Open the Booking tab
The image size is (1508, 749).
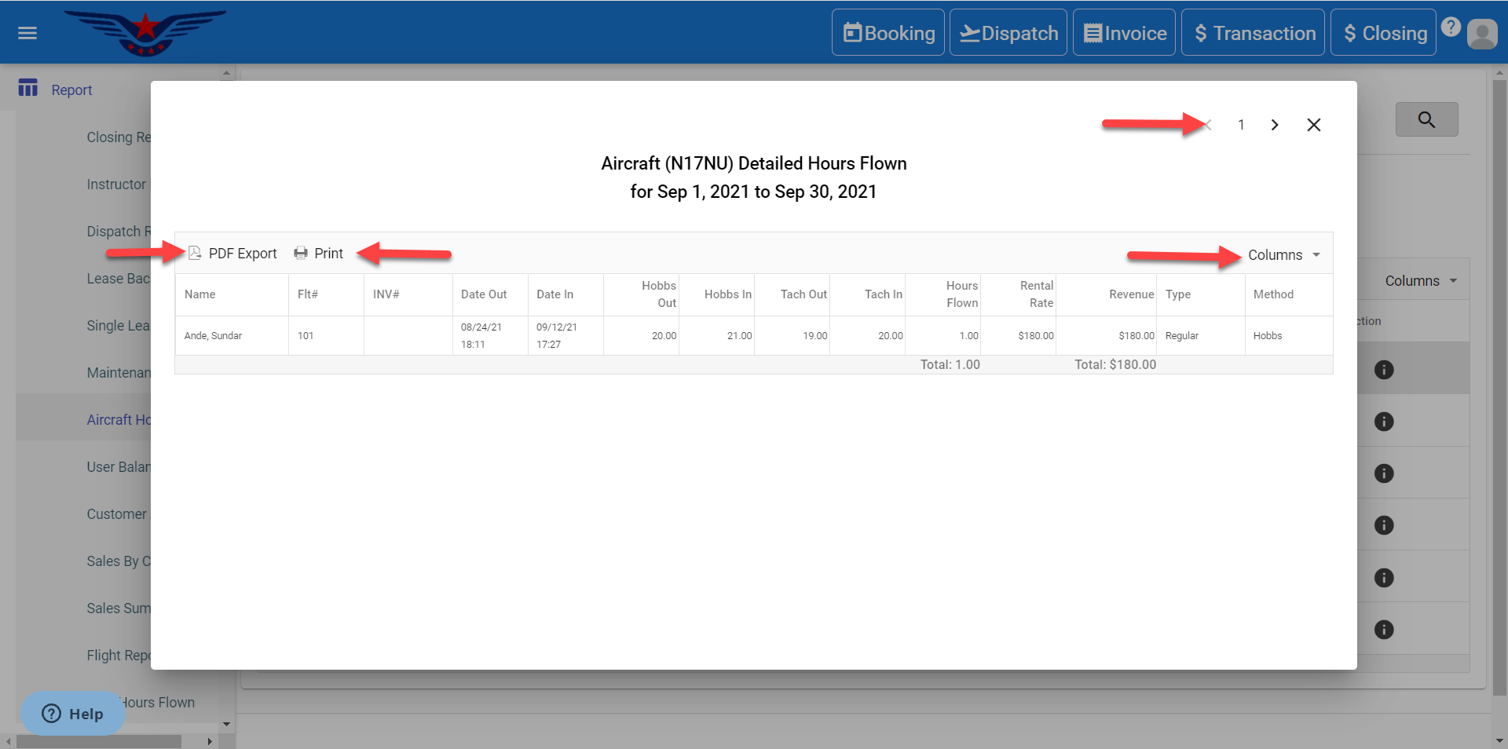click(888, 33)
